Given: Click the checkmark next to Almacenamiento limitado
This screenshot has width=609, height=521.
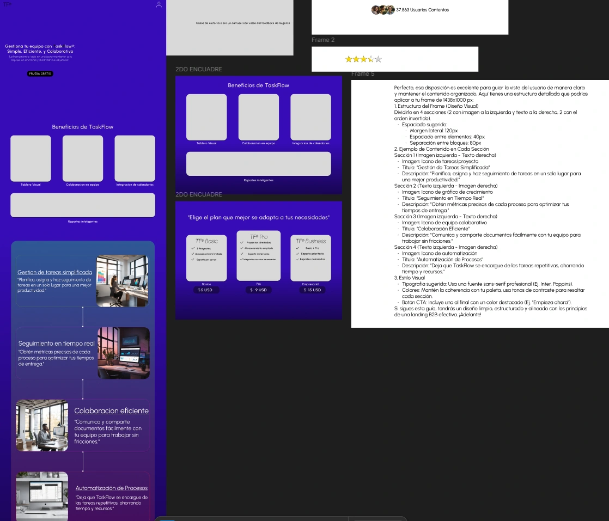Looking at the screenshot, I should (193, 254).
